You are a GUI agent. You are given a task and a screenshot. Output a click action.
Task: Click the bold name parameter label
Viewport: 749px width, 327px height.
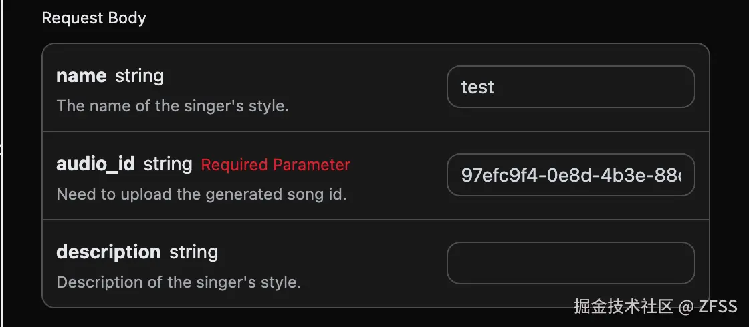(x=81, y=76)
